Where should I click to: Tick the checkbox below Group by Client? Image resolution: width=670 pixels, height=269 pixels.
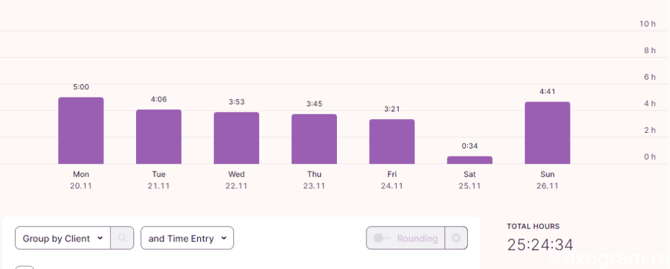point(25,267)
